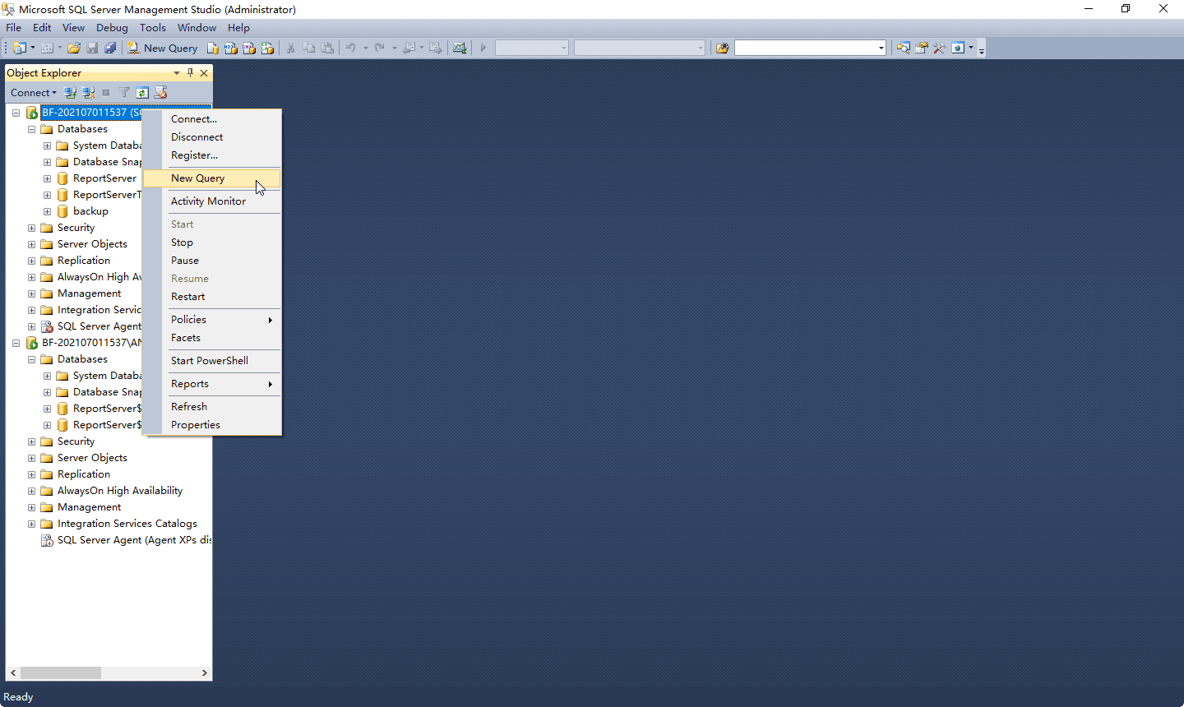The width and height of the screenshot is (1184, 707).
Task: Click the Refresh icon in Object Explorer toolbar
Action: tap(142, 93)
